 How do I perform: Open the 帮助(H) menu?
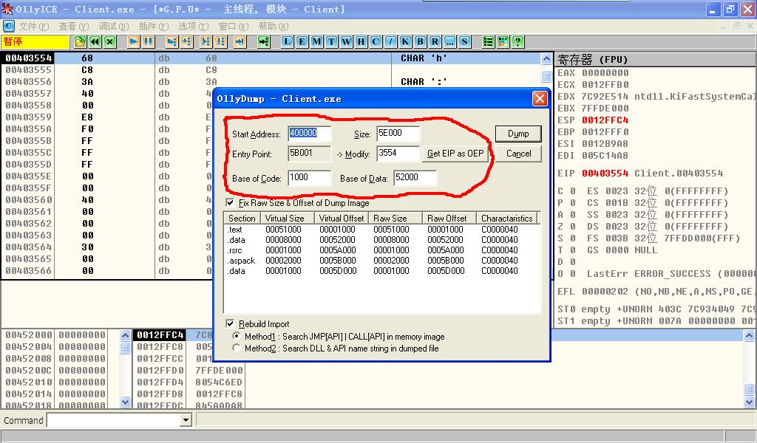[x=273, y=26]
